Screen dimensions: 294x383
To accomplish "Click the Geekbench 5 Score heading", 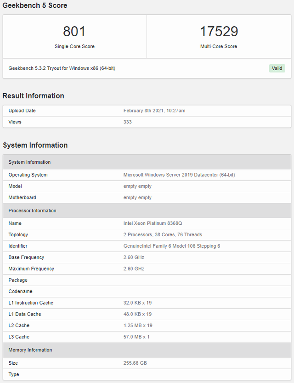I will [35, 6].
